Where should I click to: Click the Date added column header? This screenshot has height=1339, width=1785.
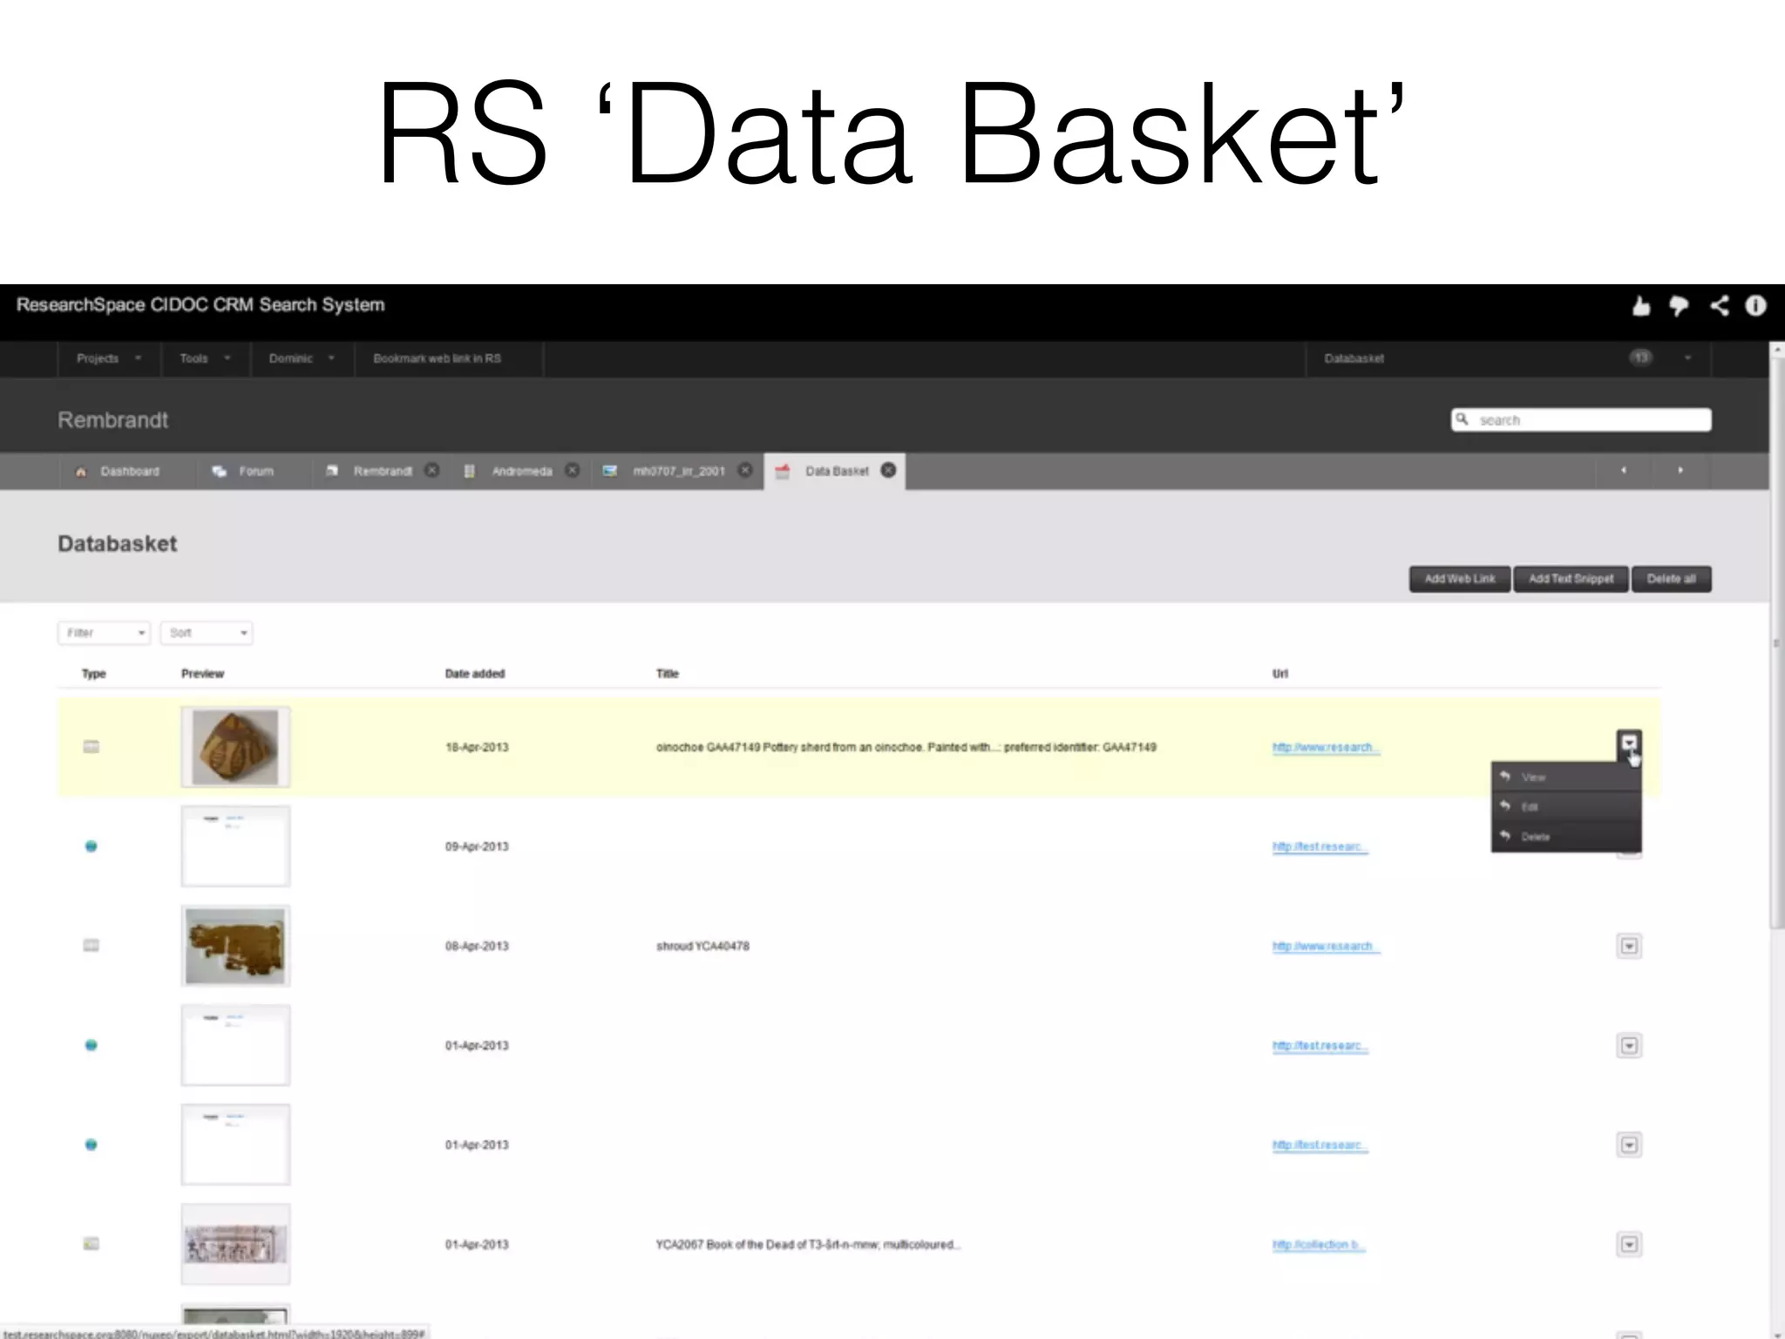475,674
